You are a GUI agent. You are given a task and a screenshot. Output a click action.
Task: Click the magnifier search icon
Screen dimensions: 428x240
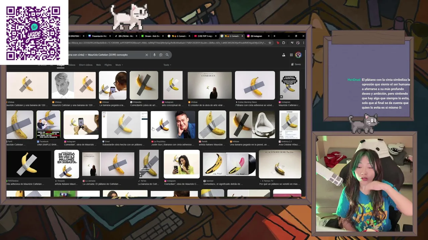point(167,55)
